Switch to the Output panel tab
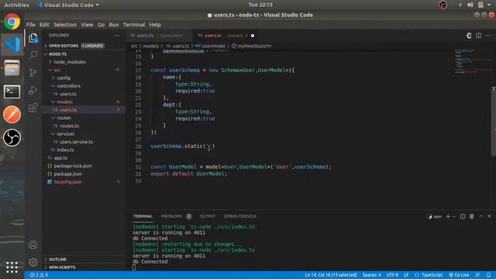The image size is (496, 279). [208, 216]
